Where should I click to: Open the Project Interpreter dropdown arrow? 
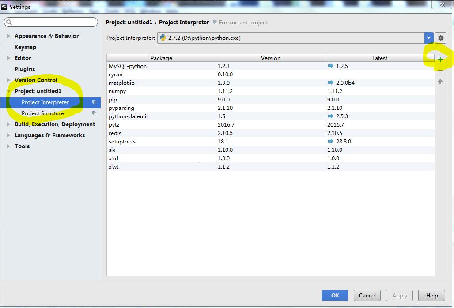[428, 38]
